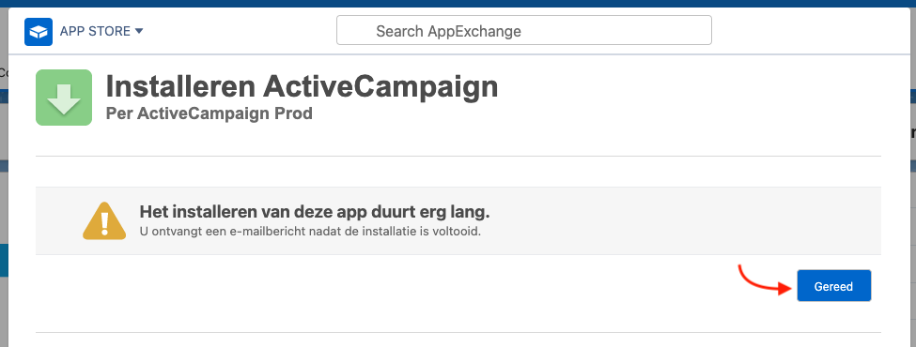Viewport: 916px width, 347px height.
Task: Expand the APP STORE dropdown caret
Action: tap(139, 31)
